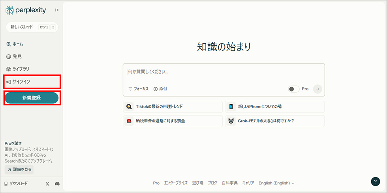387x193 pixels.
Task: Open the Pro footer link
Action: [x=156, y=183]
